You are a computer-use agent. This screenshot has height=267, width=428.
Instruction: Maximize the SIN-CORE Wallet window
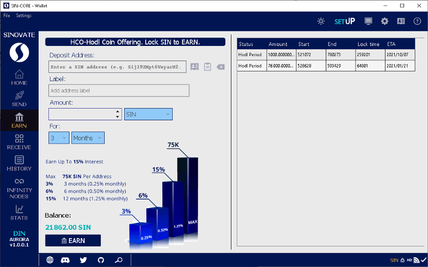coord(402,6)
